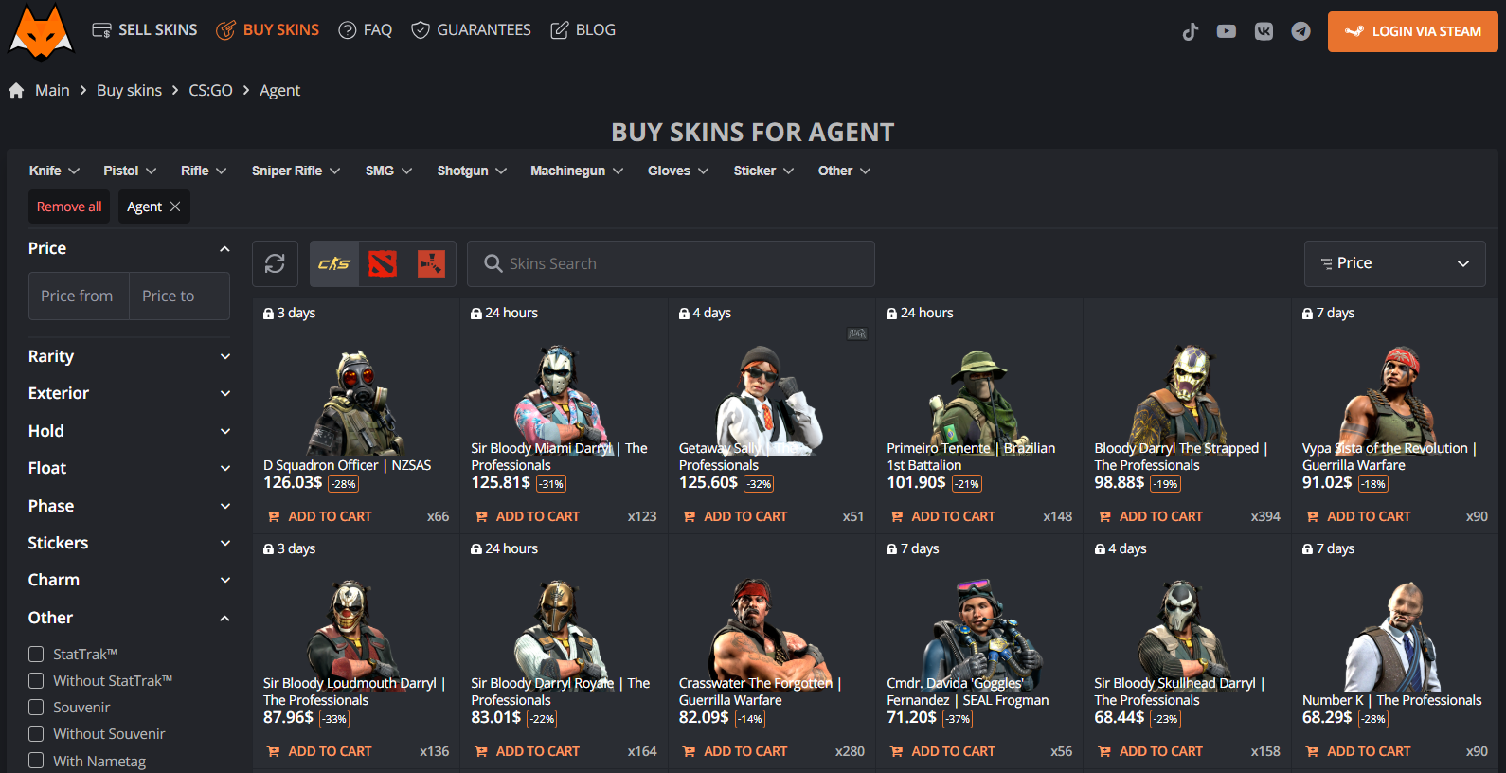Click the small badge on Getaway Sally card

857,333
